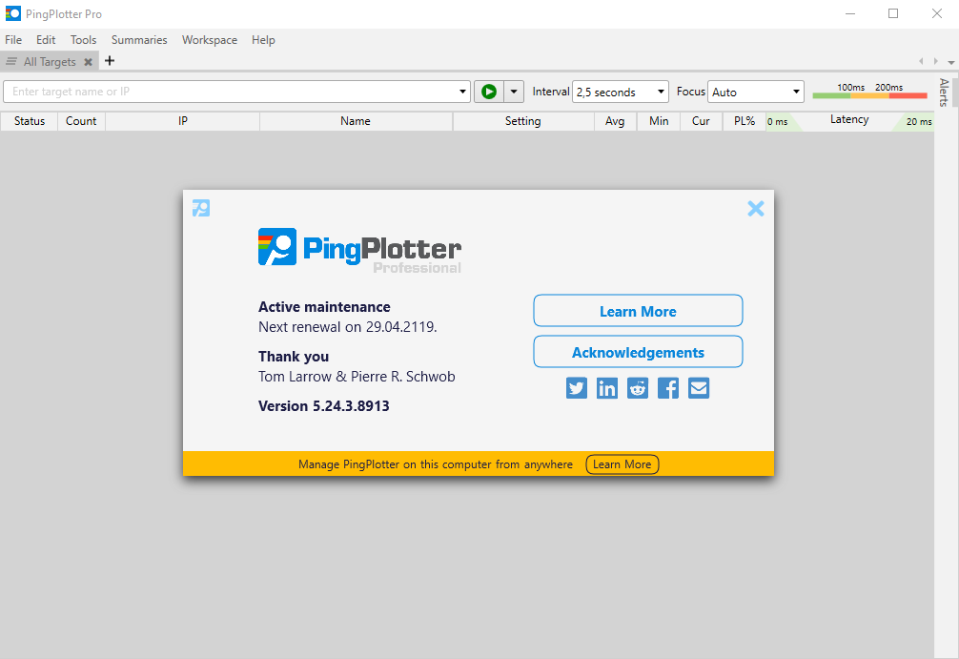This screenshot has height=659, width=959.
Task: Click the large Learn More button
Action: [638, 311]
